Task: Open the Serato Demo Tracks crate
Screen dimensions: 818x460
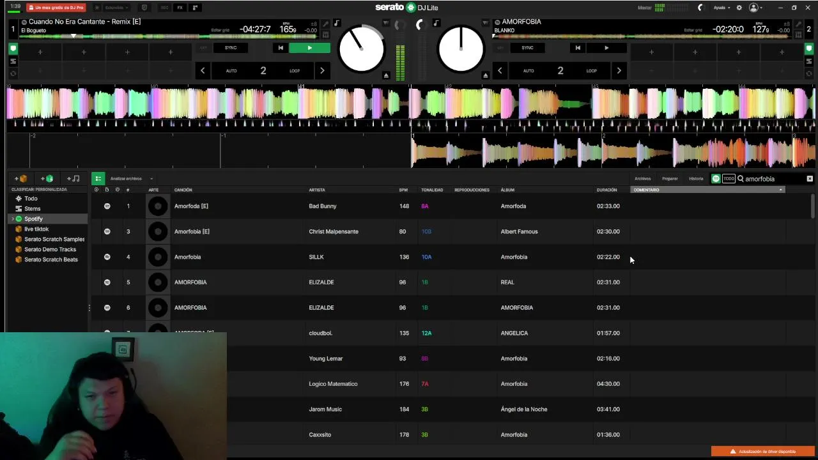Action: click(49, 250)
